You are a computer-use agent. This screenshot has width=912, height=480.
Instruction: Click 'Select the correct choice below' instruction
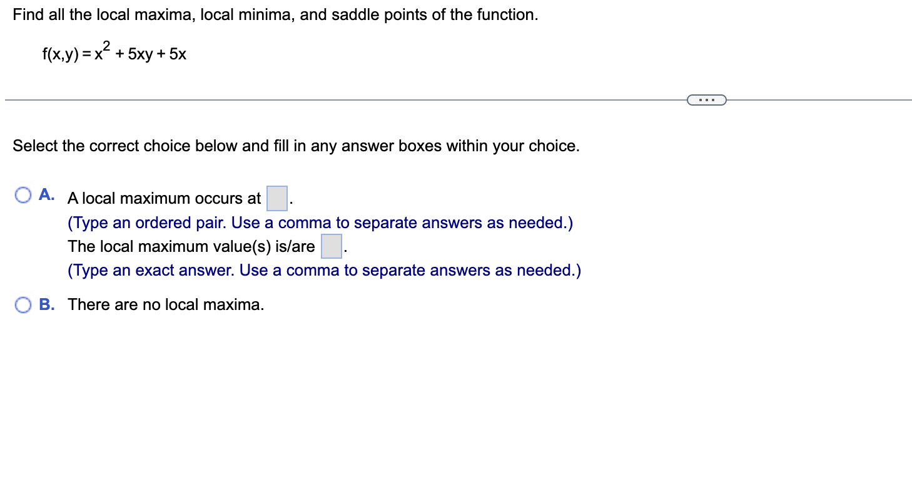click(x=296, y=146)
